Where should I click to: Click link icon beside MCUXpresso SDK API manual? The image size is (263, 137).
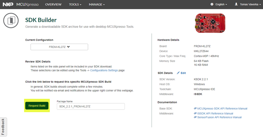point(195,109)
